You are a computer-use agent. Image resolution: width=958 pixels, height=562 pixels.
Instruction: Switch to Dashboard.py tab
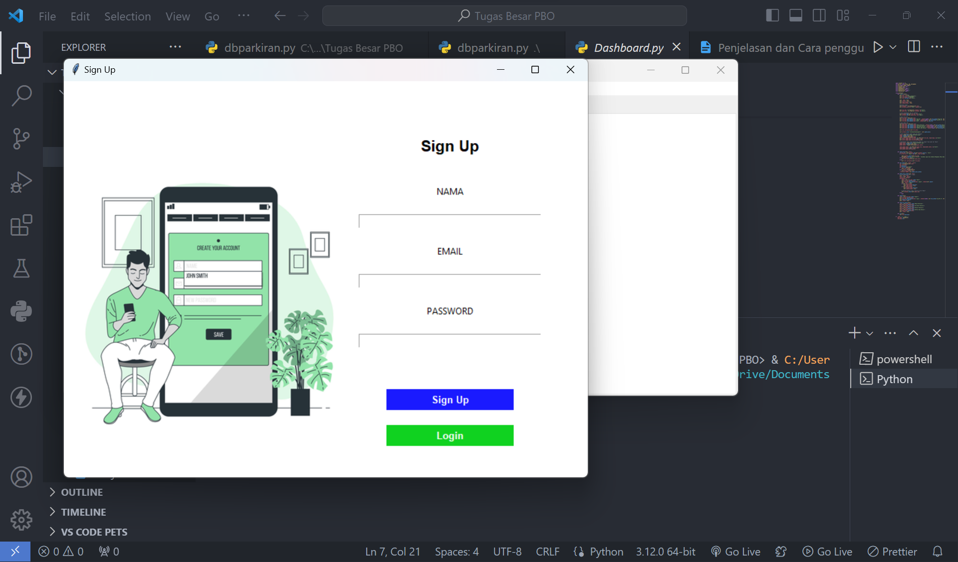[628, 48]
